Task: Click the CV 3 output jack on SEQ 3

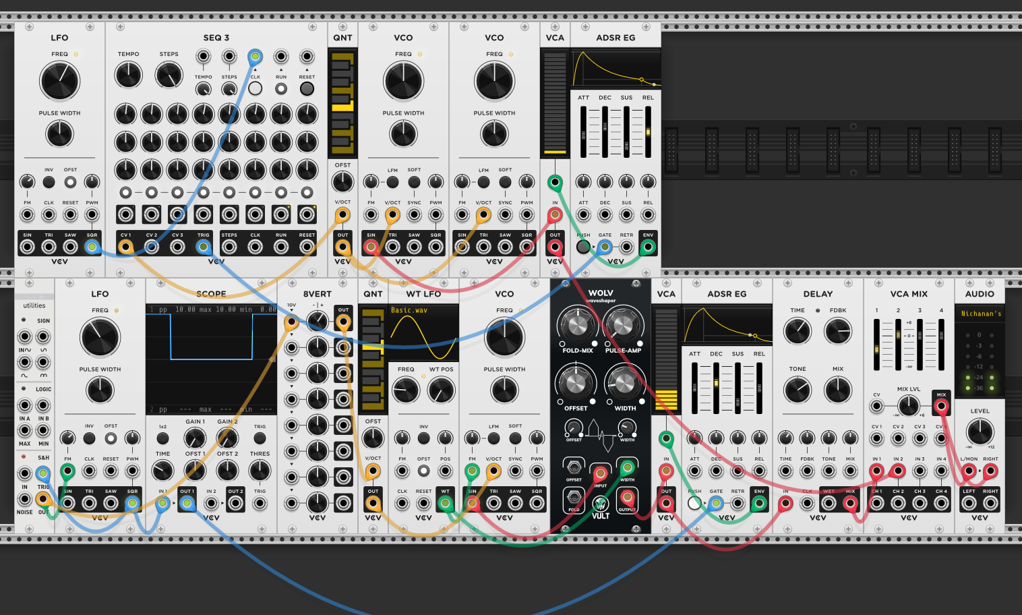Action: point(177,247)
